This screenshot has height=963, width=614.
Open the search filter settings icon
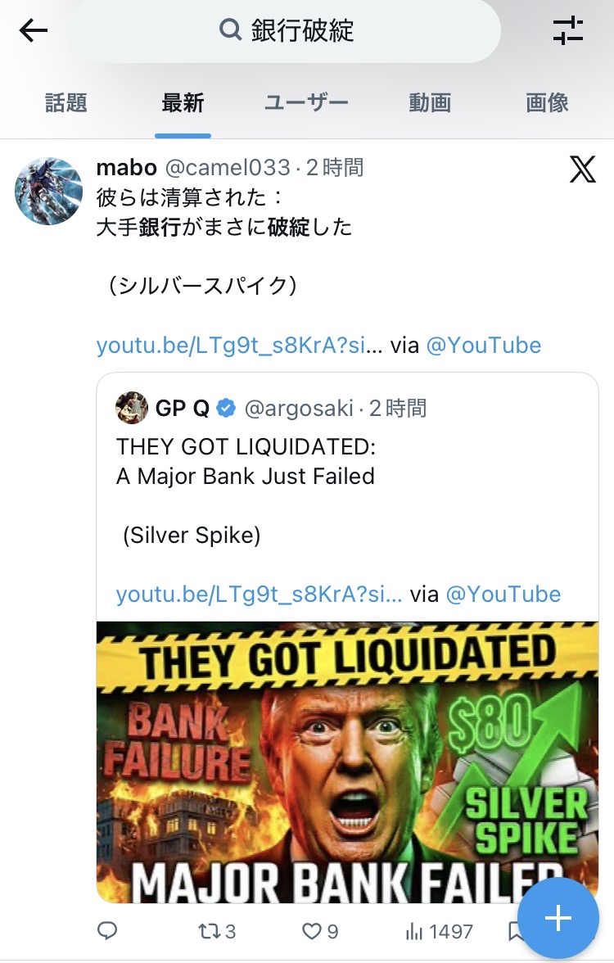click(x=568, y=30)
